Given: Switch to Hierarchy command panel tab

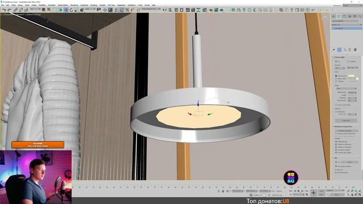Looking at the screenshot, I should 344,16.
